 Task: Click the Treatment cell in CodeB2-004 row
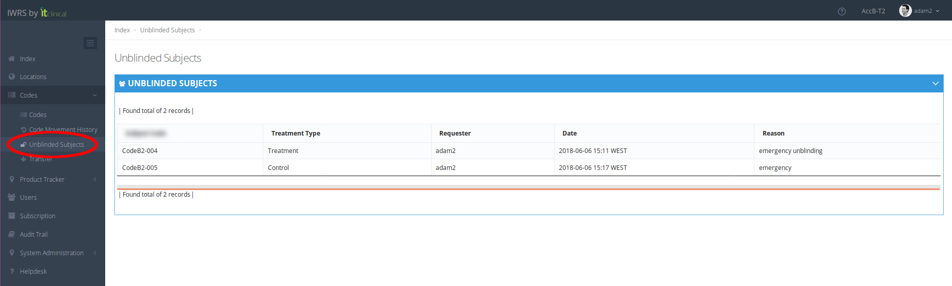(347, 151)
